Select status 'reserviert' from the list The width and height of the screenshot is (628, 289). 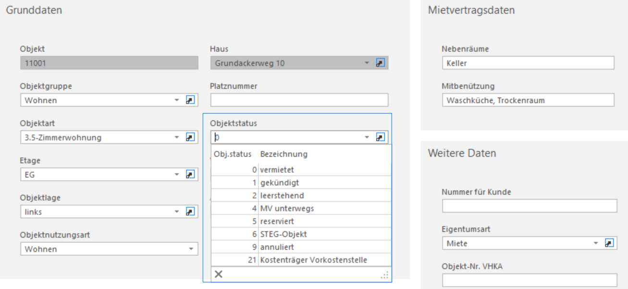pos(301,221)
